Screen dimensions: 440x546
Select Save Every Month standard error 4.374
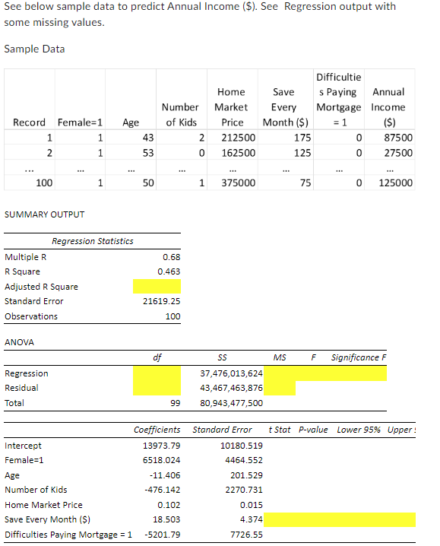pos(251,519)
